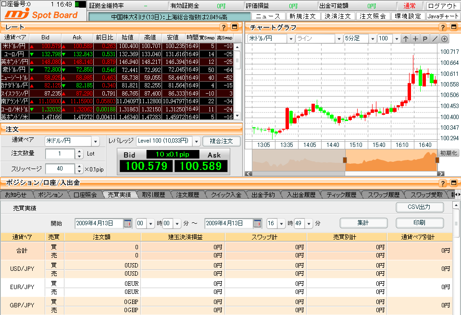Click the 集計 button
This screenshot has height=315, width=461.
point(363,223)
